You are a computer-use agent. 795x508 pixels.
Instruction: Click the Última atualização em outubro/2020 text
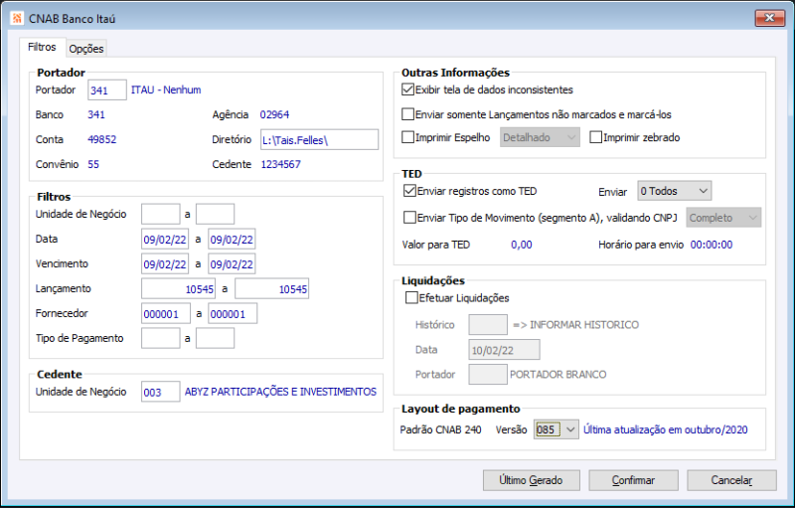[x=666, y=429]
